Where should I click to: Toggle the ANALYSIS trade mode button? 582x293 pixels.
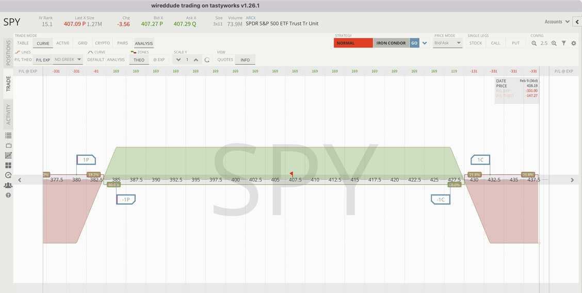click(143, 43)
